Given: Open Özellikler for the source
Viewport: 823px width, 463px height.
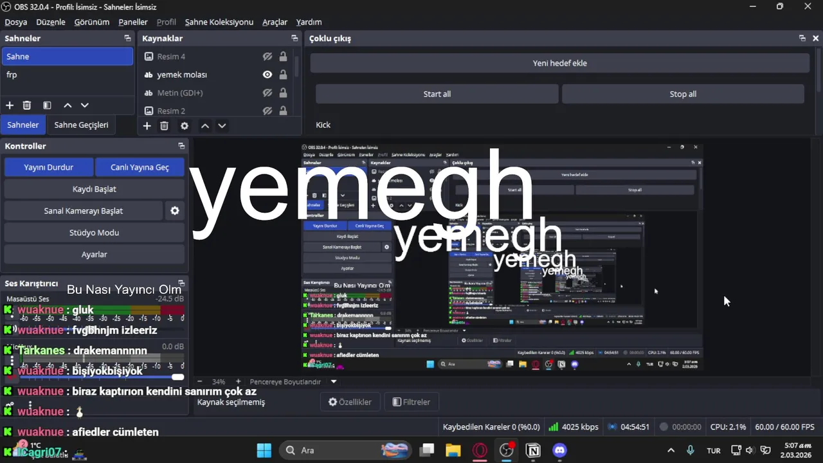Looking at the screenshot, I should click(x=350, y=402).
